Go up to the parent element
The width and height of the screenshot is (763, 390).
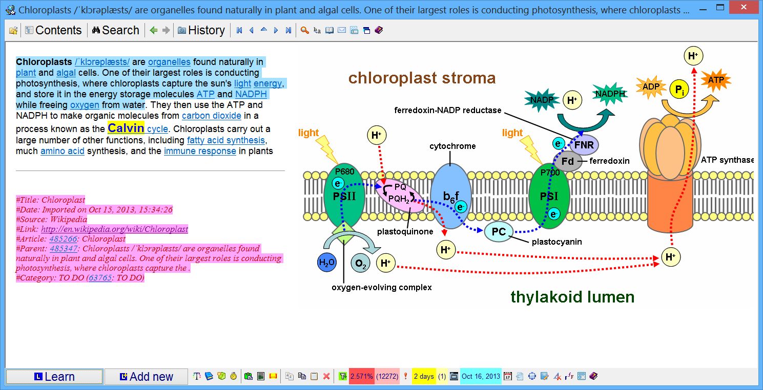(264, 30)
